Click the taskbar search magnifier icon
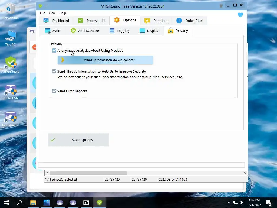Screen dimensions: 277x208 pos(19,203)
